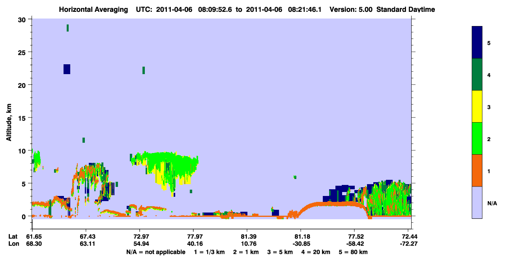Click the '4 = 20 km' legend note
The height and width of the screenshot is (263, 513).
(x=316, y=252)
